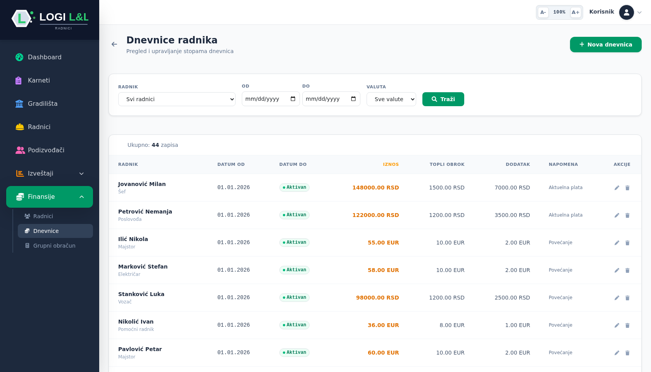Open the user avatar icon in the header
Viewport: 651px width, 372px height.
(627, 12)
